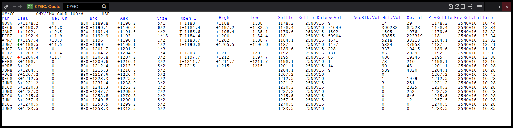Click the search magnifier icon

[x=104, y=6]
